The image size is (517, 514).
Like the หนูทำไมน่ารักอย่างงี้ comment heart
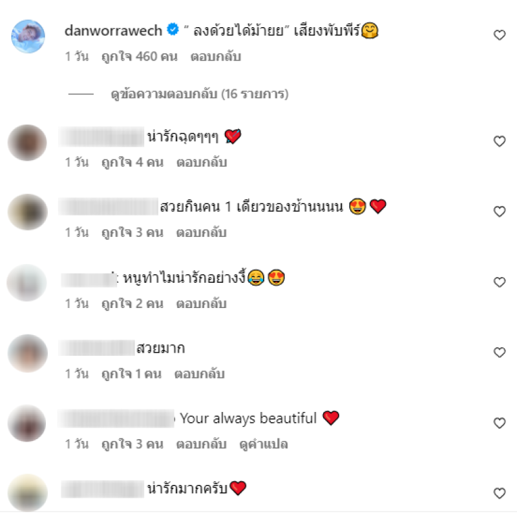coord(500,282)
